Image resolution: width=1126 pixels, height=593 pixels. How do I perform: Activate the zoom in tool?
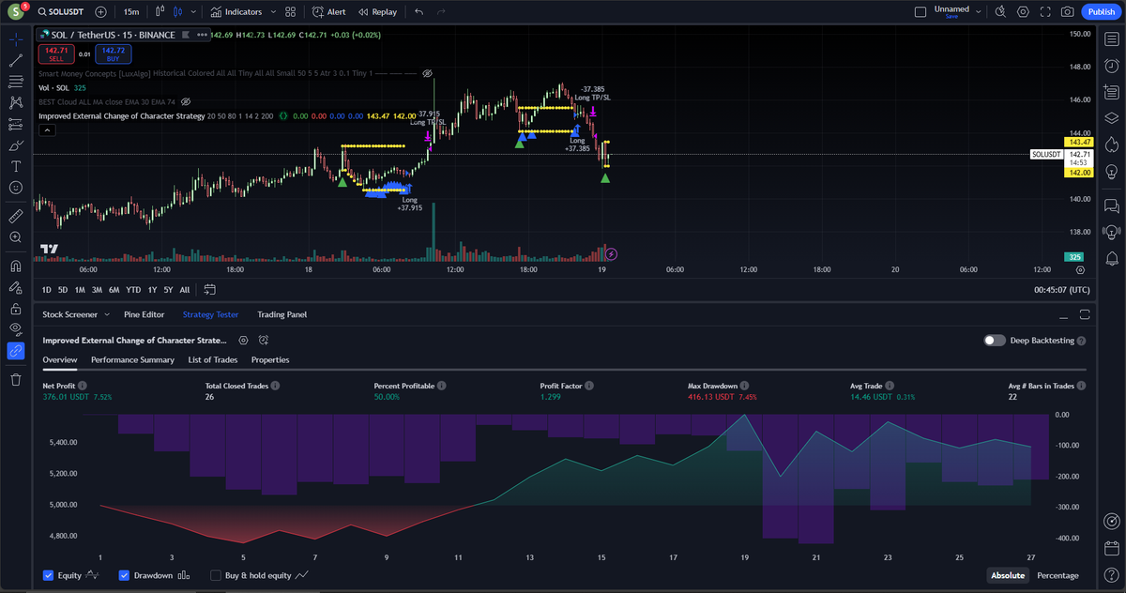click(x=16, y=237)
